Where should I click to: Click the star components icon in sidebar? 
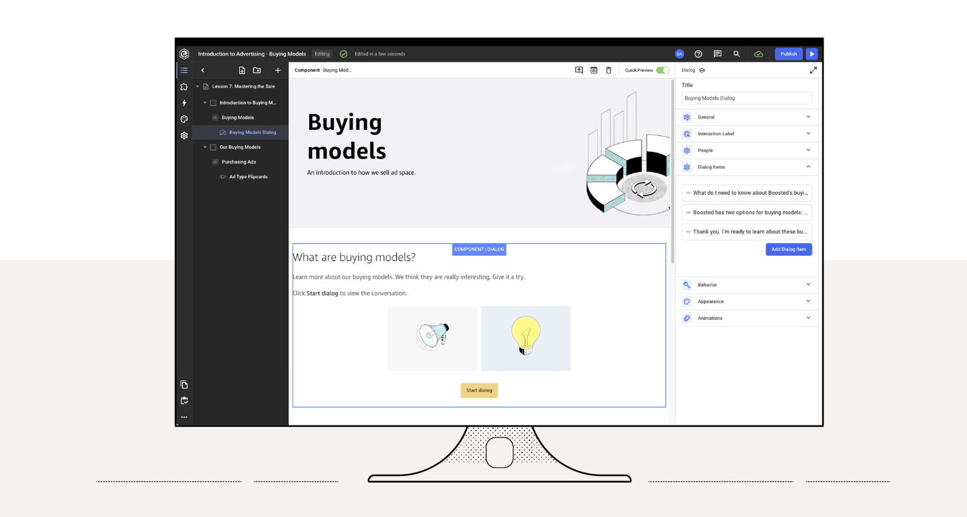[184, 87]
